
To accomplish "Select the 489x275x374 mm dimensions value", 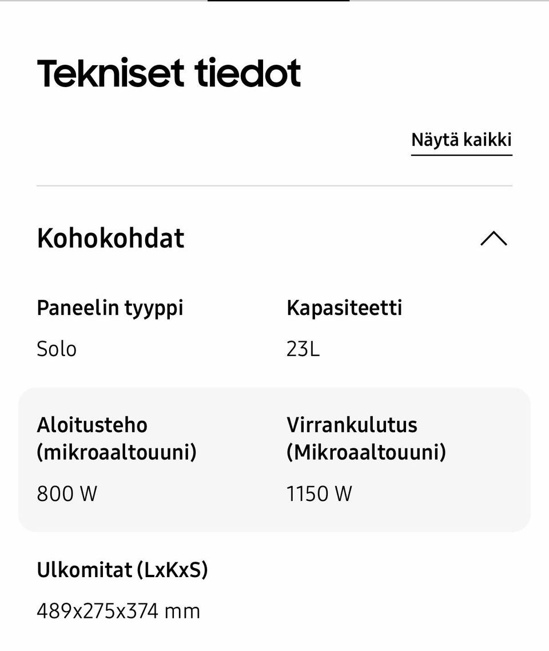I will click(118, 610).
